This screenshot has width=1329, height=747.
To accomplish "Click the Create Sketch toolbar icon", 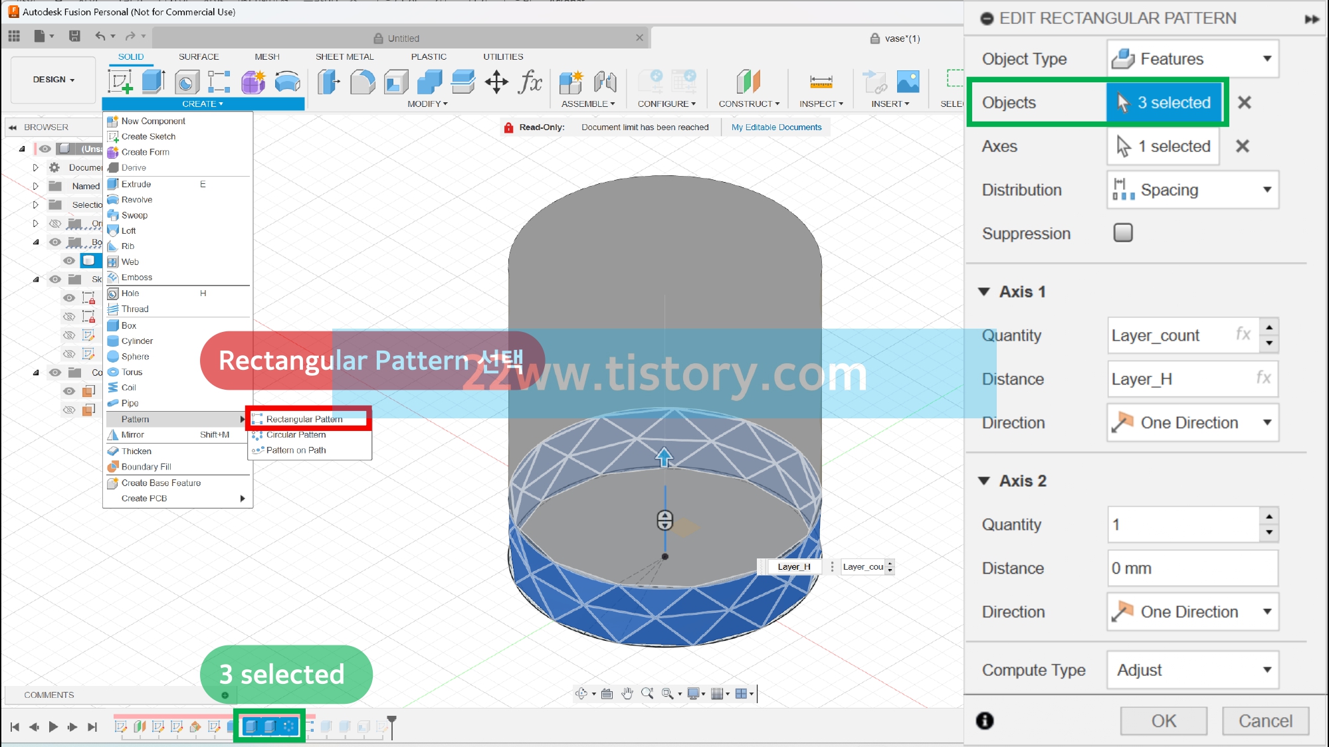I will pyautogui.click(x=120, y=82).
